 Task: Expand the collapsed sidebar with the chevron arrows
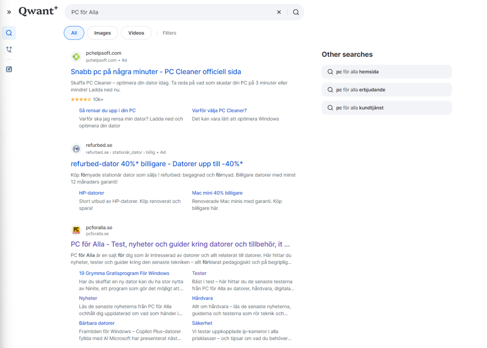9,12
